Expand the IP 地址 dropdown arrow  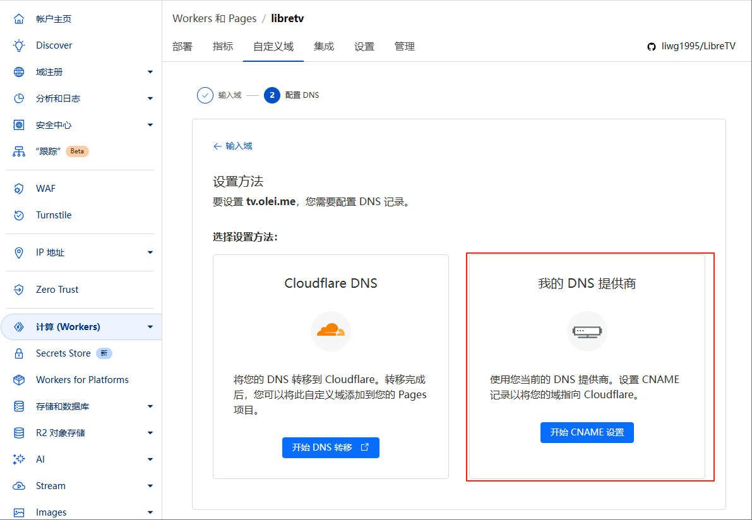(150, 252)
